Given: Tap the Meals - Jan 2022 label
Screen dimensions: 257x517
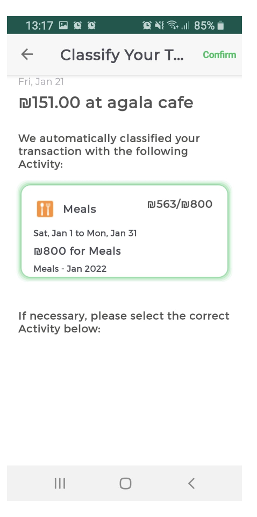Looking at the screenshot, I should [70, 269].
